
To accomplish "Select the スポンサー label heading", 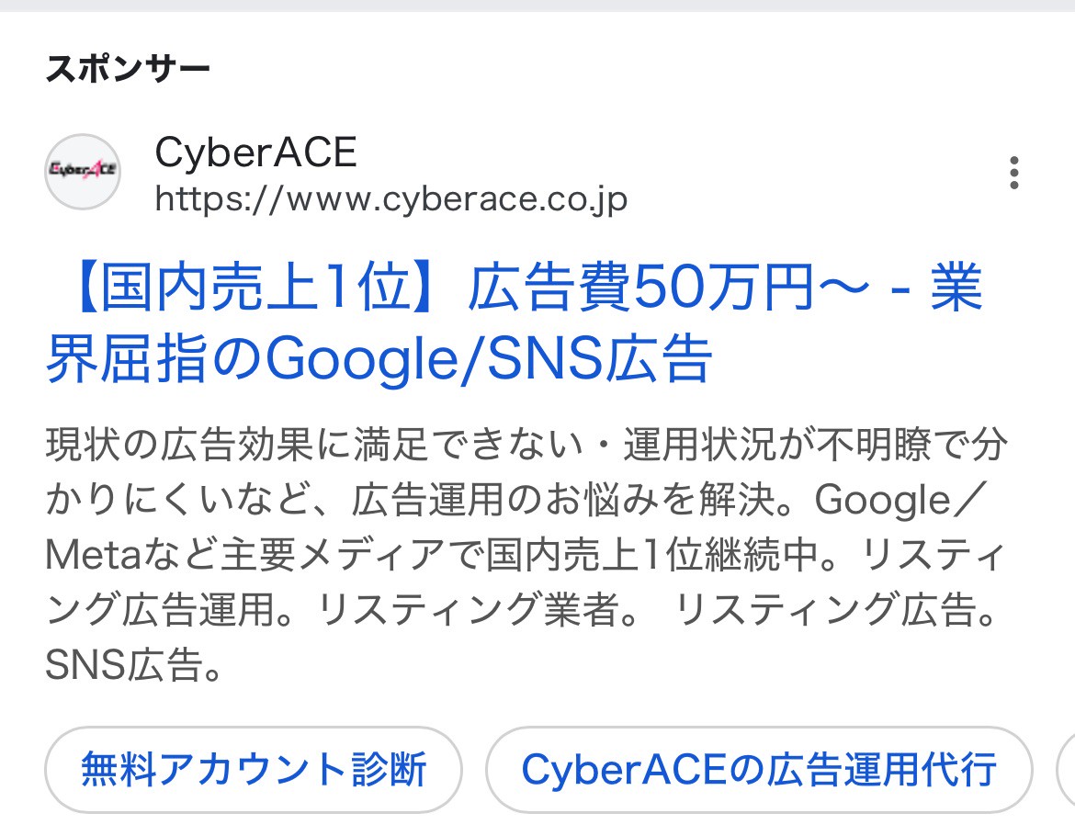I will click(x=129, y=67).
